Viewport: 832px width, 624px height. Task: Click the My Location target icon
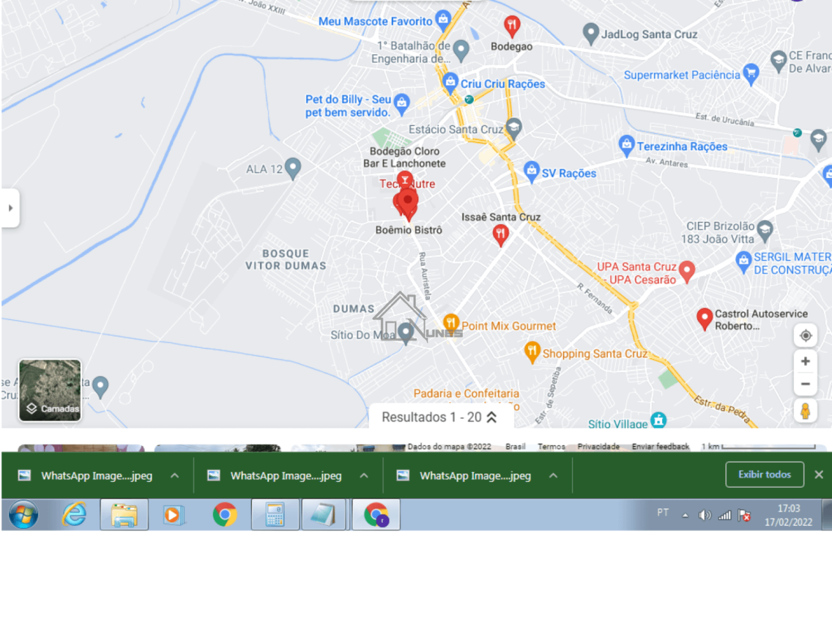[x=805, y=336]
